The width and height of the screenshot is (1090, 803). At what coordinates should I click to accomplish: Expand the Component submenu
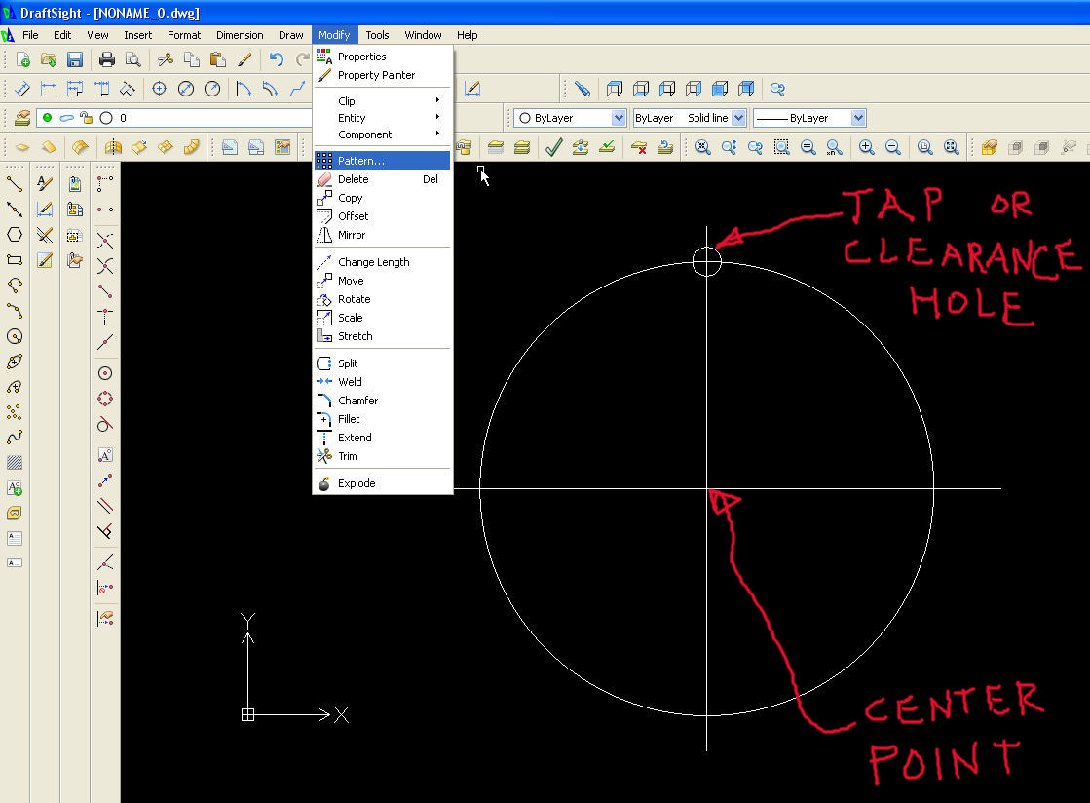(383, 134)
